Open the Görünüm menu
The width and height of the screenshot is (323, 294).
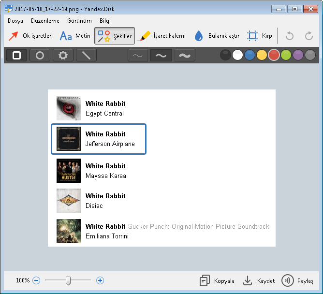(79, 21)
